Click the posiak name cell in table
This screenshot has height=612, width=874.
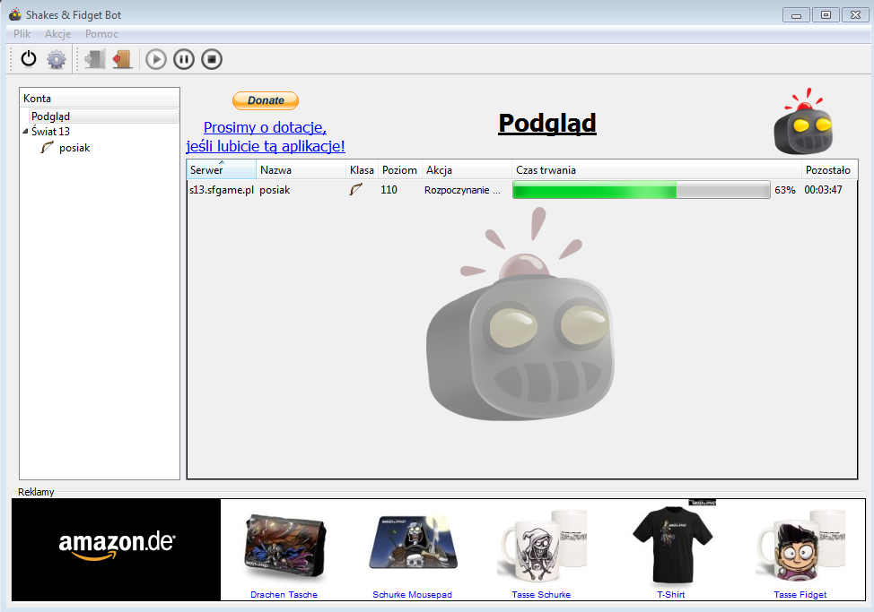point(275,190)
